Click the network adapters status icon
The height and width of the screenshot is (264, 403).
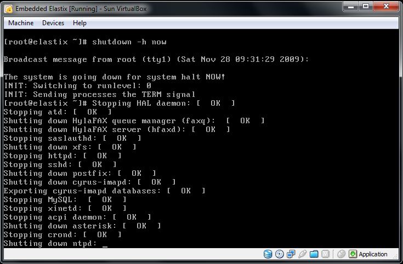point(291,254)
